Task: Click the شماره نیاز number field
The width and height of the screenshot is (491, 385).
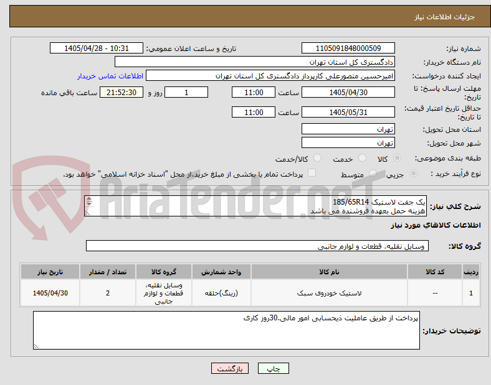Action: (x=348, y=48)
